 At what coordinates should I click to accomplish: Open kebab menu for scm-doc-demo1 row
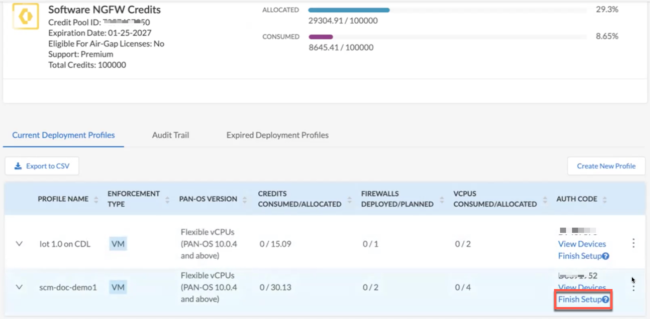(633, 288)
